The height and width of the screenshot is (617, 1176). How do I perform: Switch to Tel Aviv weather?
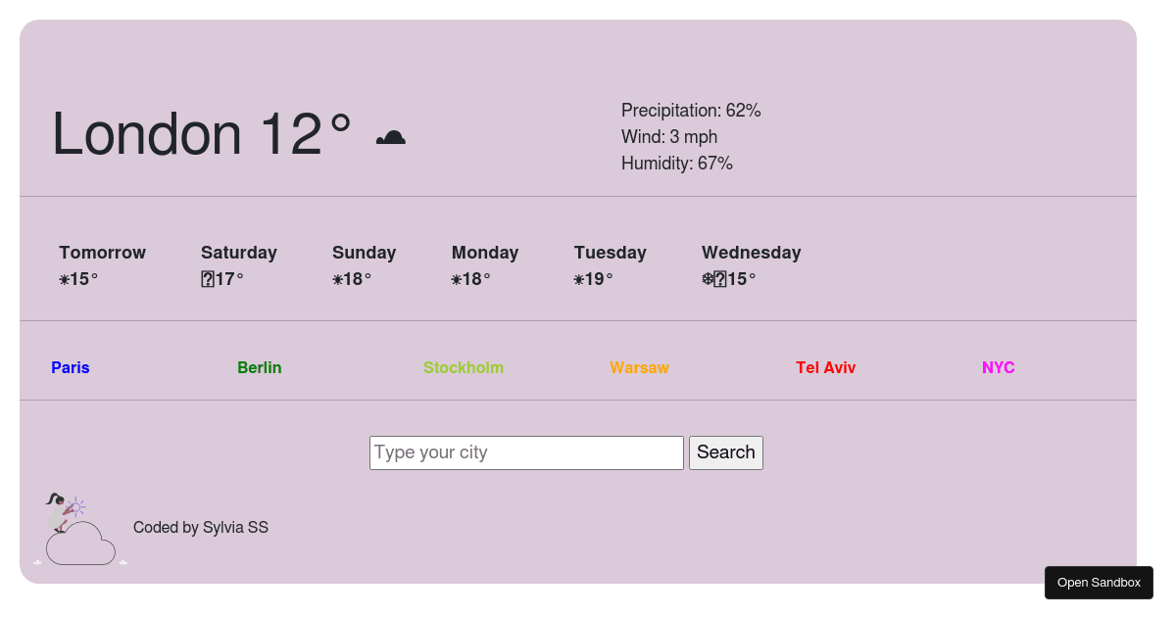click(826, 368)
